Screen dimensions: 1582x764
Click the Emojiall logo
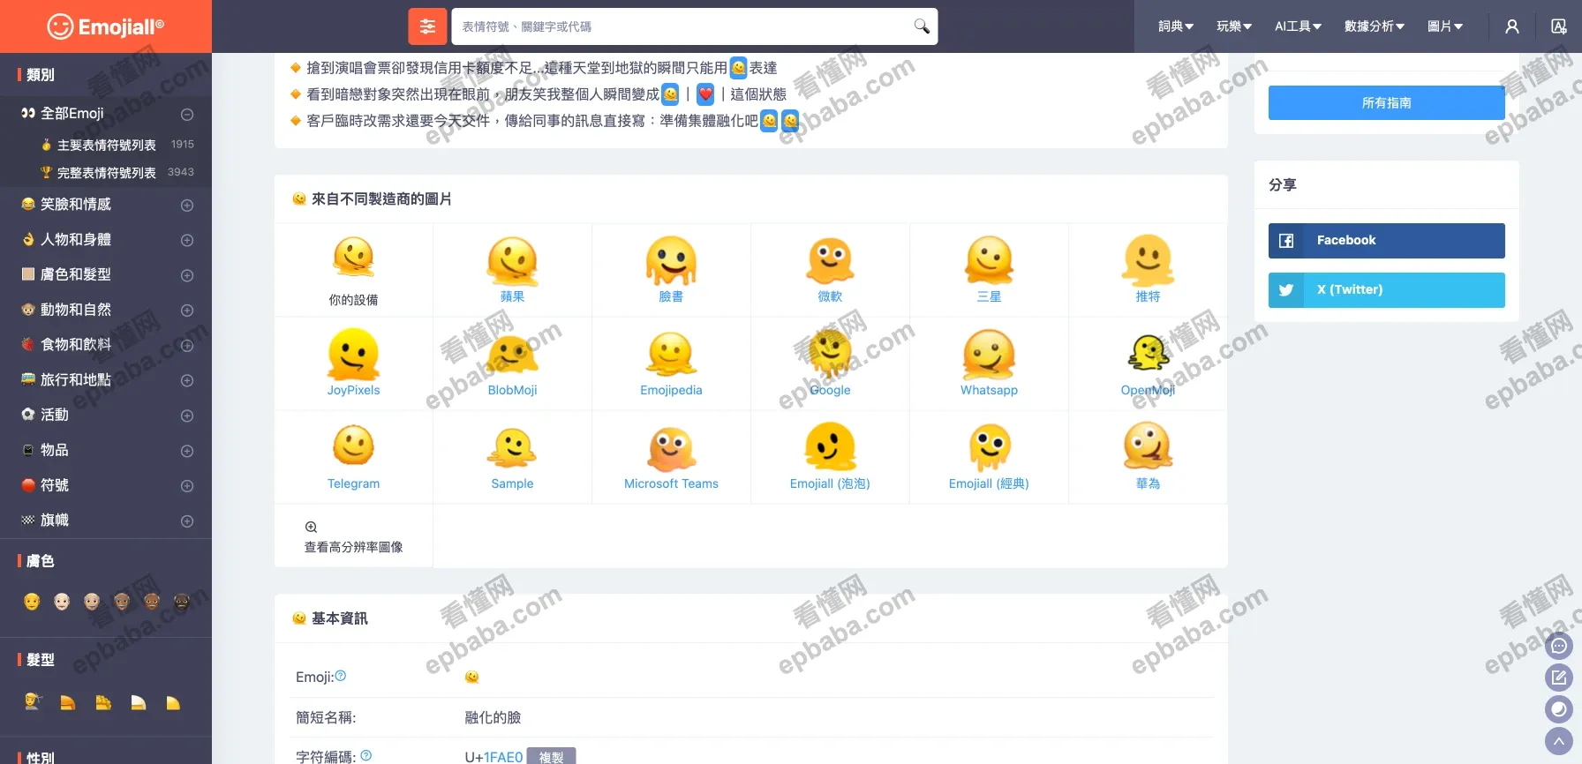[106, 26]
